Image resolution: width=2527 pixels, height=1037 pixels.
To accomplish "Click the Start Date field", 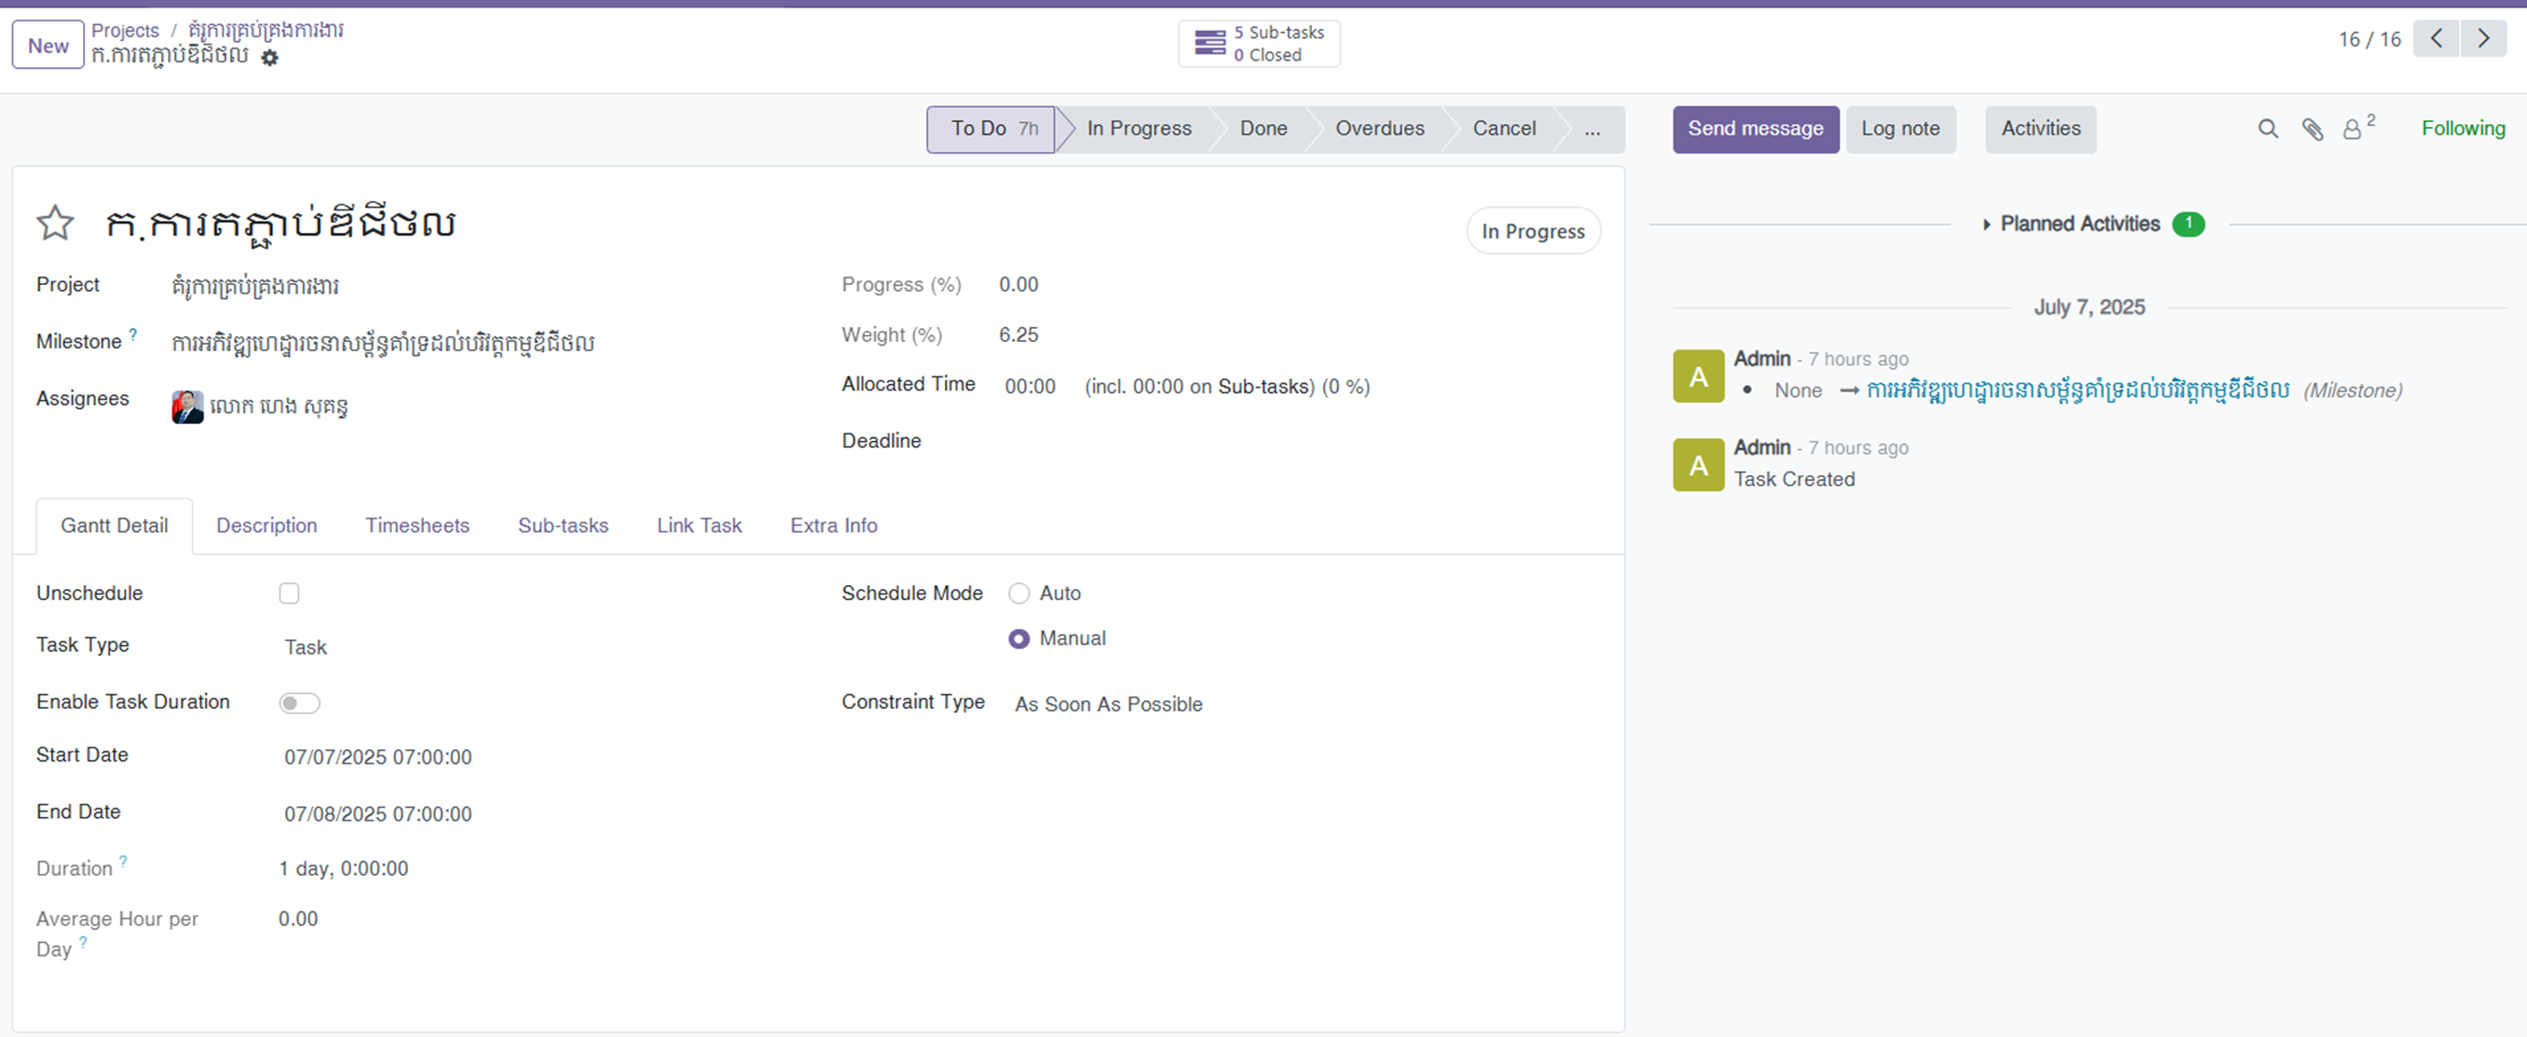I will (x=377, y=757).
